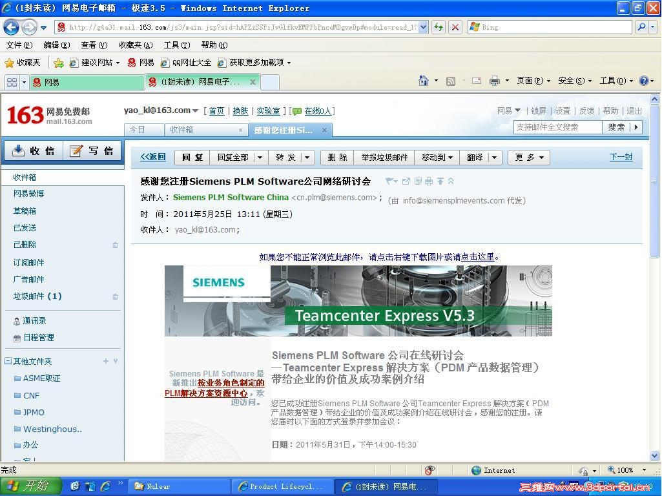Open the 收藏夹(A) menu in menu bar
This screenshot has height=496, width=662.
pos(136,45)
